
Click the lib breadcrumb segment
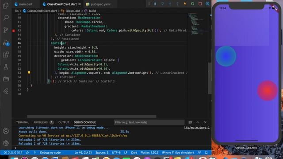click(x=17, y=11)
